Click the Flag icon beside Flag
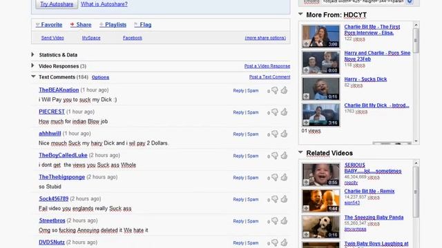The image size is (442, 248). point(136,25)
